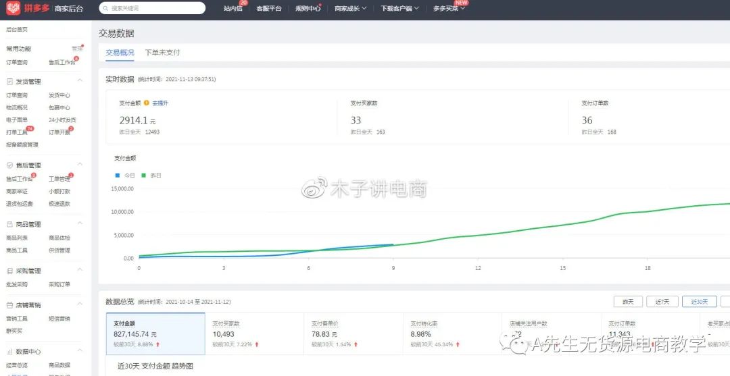Image resolution: width=730 pixels, height=376 pixels.
Task: Open 电子面单 in the sidebar
Action: coord(17,120)
